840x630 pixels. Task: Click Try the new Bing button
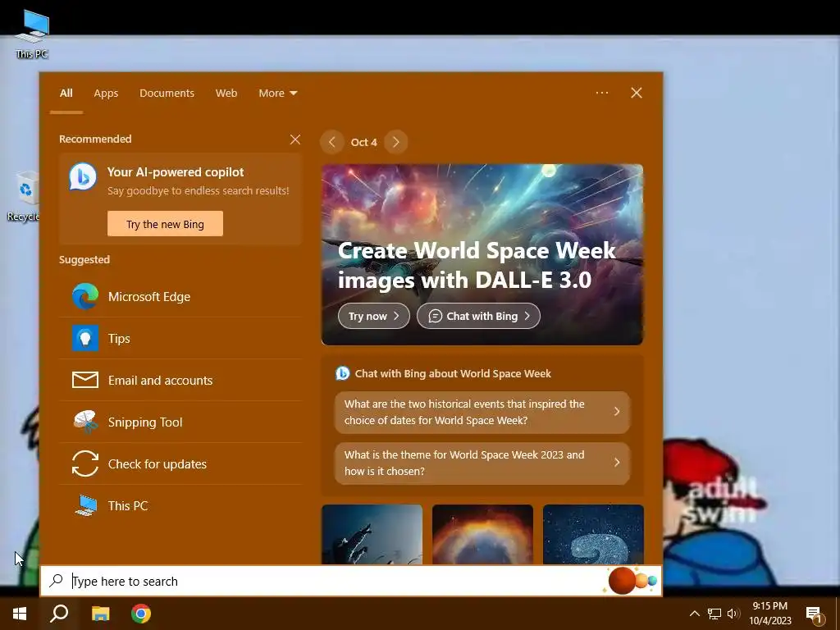point(165,224)
